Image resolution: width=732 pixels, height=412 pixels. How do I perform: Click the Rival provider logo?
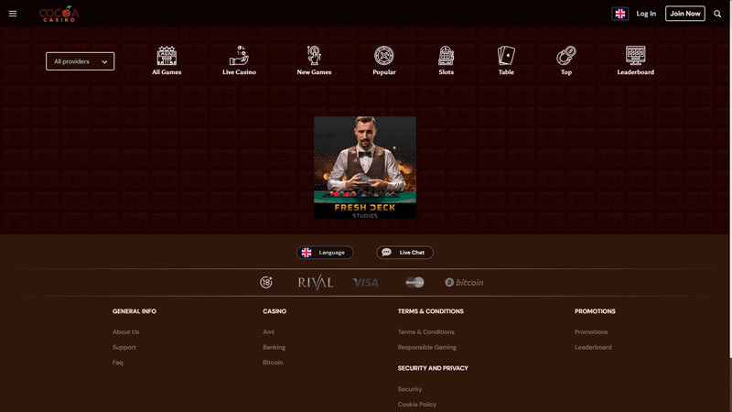[x=316, y=282]
